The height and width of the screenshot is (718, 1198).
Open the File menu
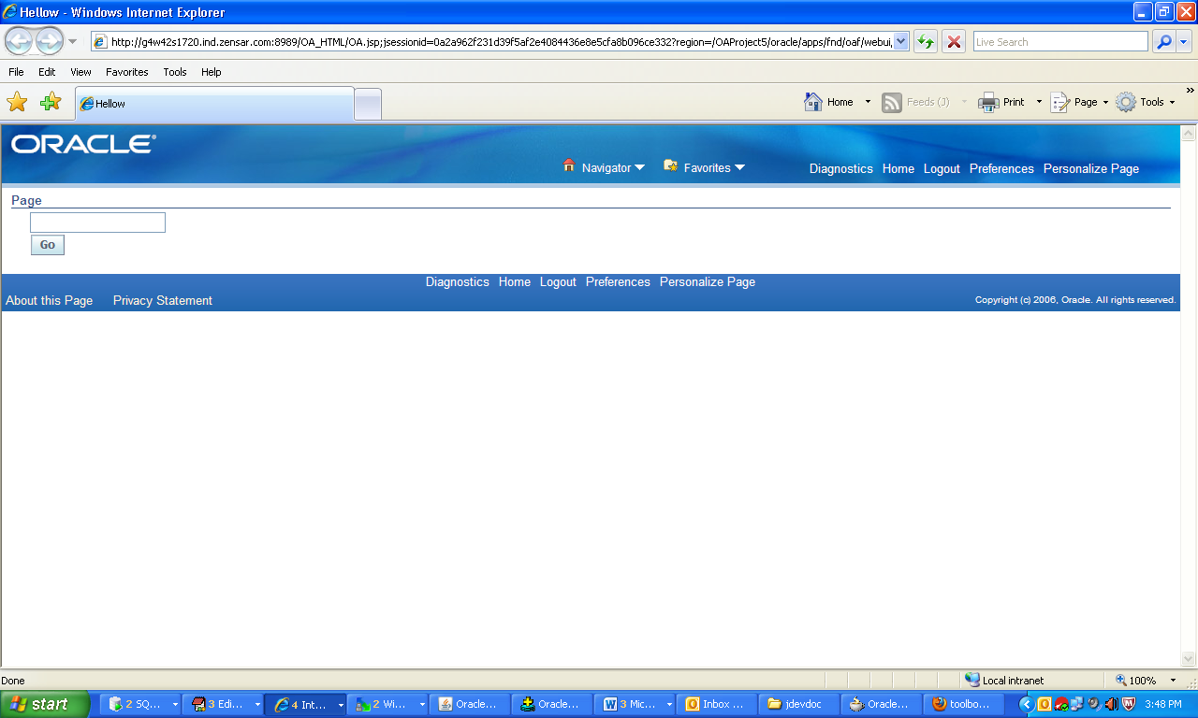click(x=16, y=72)
